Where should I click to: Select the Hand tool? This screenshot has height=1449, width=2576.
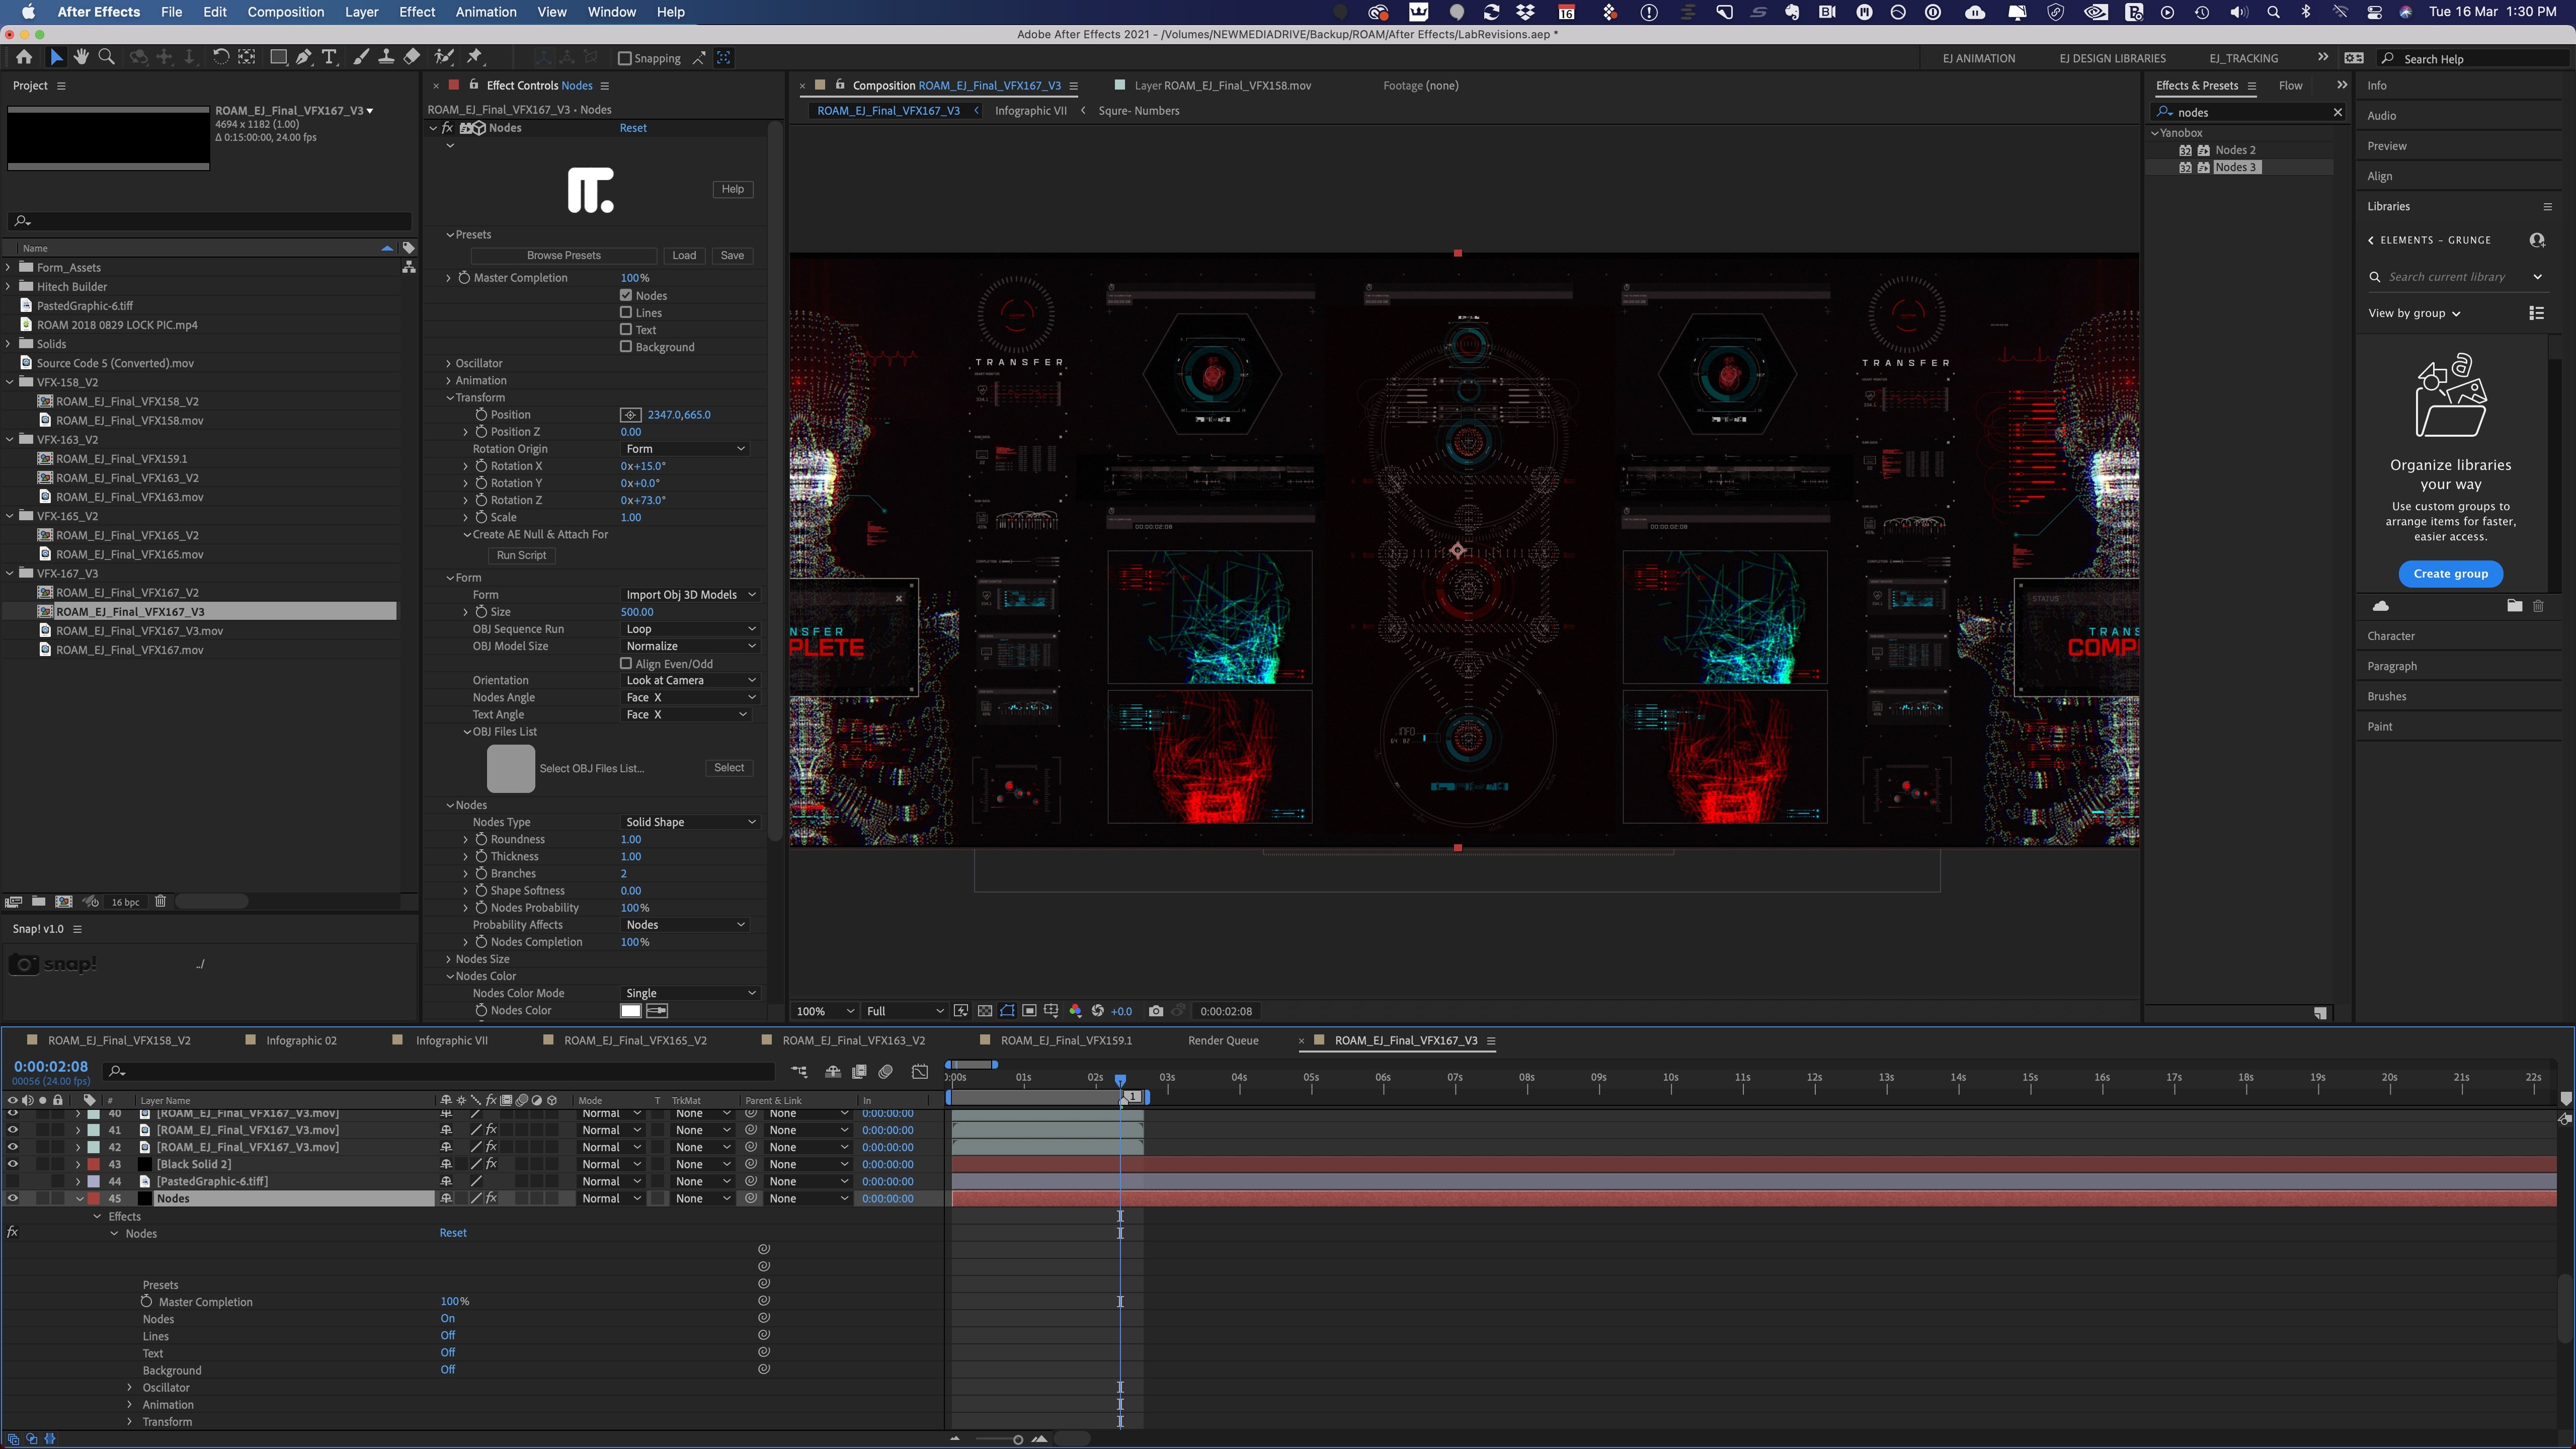[x=81, y=57]
